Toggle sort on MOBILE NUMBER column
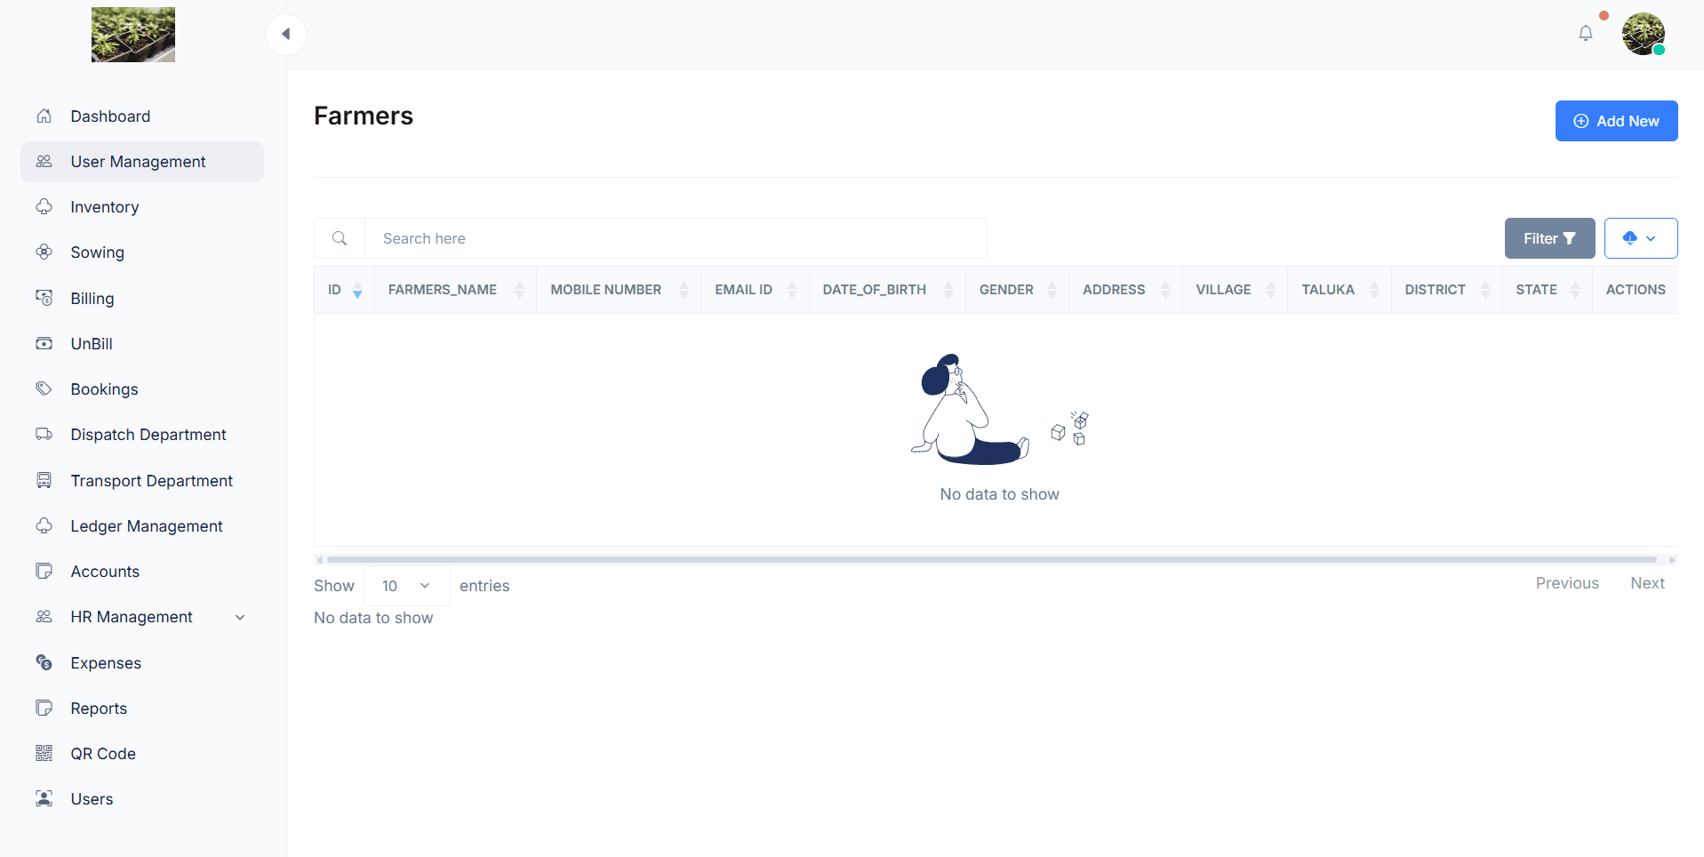Image resolution: width=1704 pixels, height=857 pixels. coord(618,290)
